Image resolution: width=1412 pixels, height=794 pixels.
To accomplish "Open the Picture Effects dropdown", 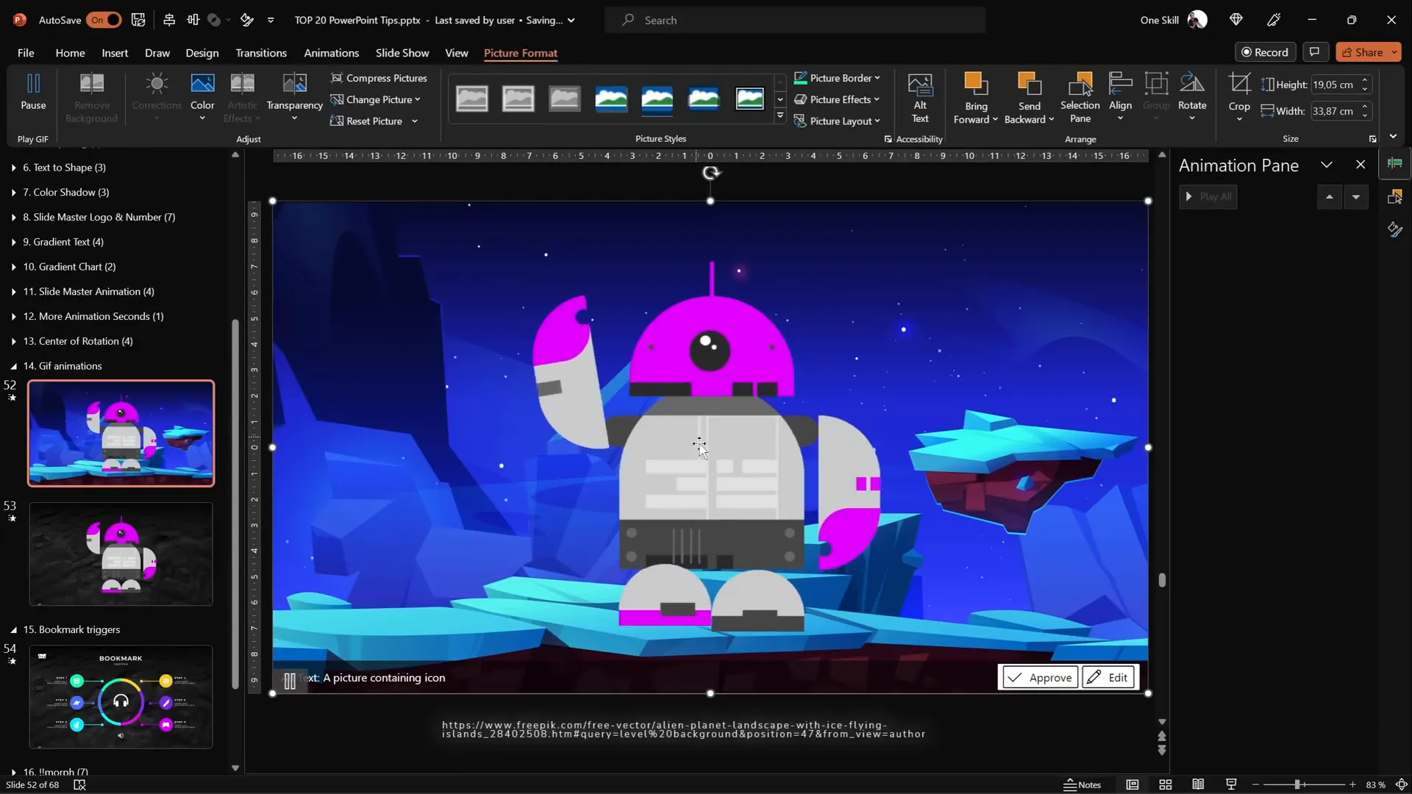I will tap(837, 99).
